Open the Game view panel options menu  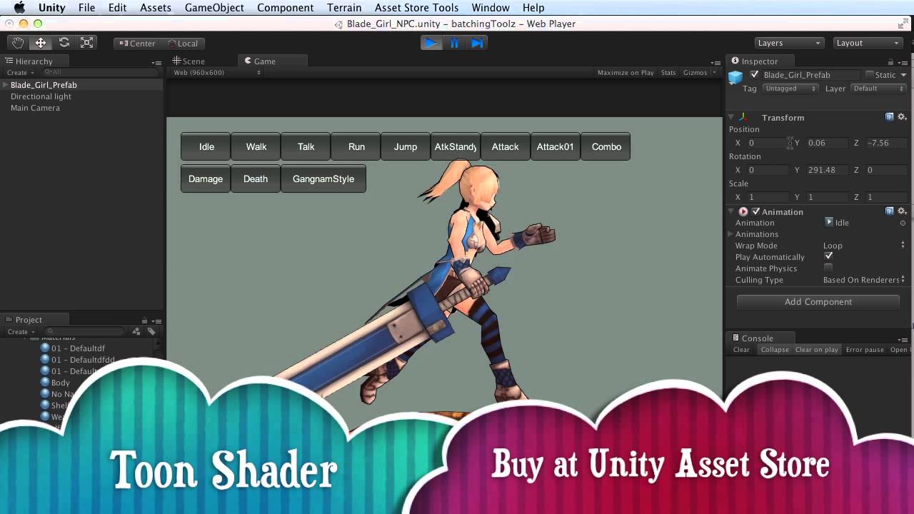715,62
